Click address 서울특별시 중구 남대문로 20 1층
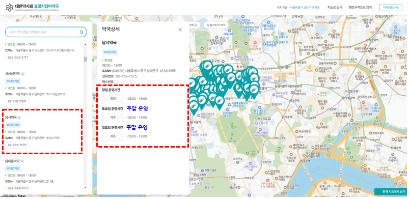Image resolution: width=409 pixels, height=199 pixels. coord(35,181)
